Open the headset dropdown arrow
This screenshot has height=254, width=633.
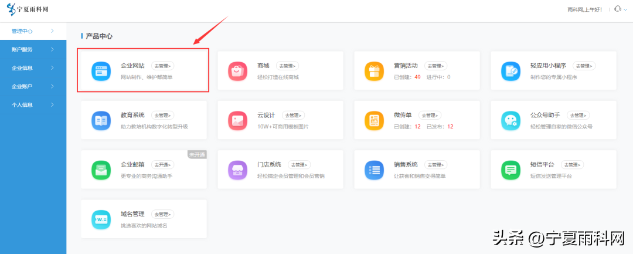point(625,9)
